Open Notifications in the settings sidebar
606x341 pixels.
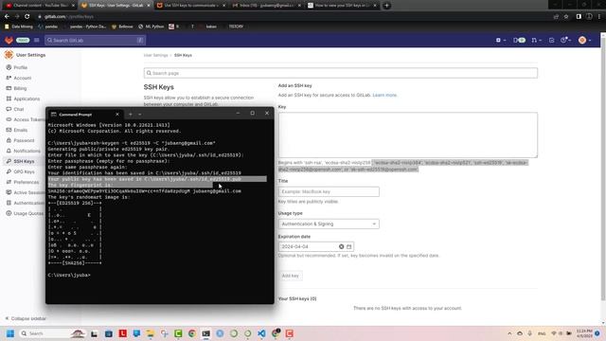pyautogui.click(x=27, y=152)
